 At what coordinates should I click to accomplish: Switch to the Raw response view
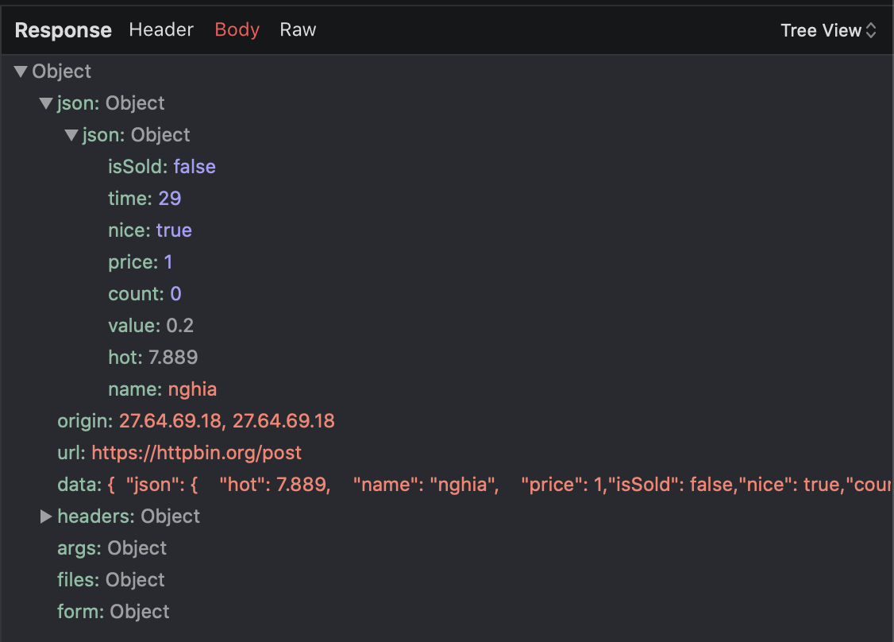pos(298,29)
